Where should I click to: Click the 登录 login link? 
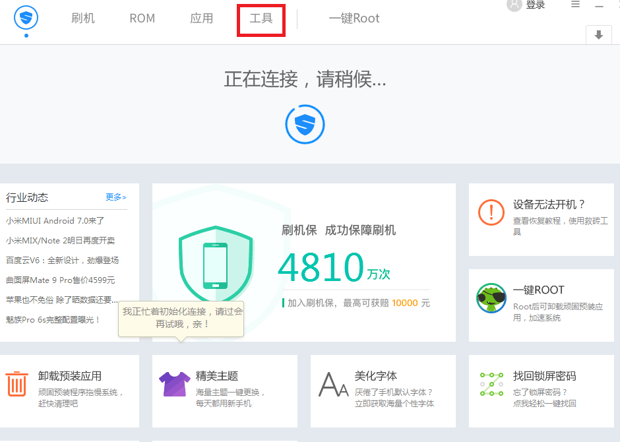click(536, 5)
